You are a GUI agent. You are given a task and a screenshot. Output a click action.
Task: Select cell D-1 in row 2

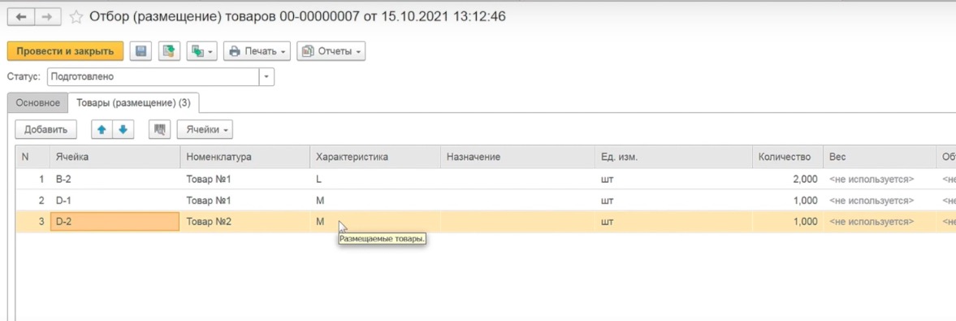115,200
